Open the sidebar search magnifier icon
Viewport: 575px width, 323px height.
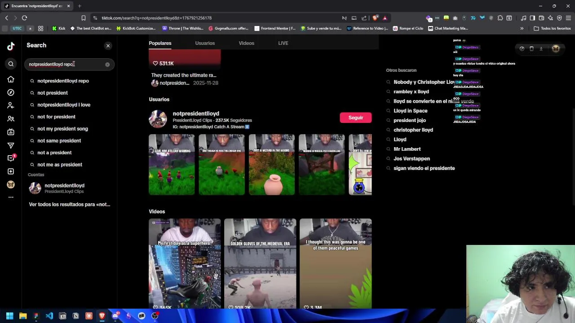(x=11, y=64)
